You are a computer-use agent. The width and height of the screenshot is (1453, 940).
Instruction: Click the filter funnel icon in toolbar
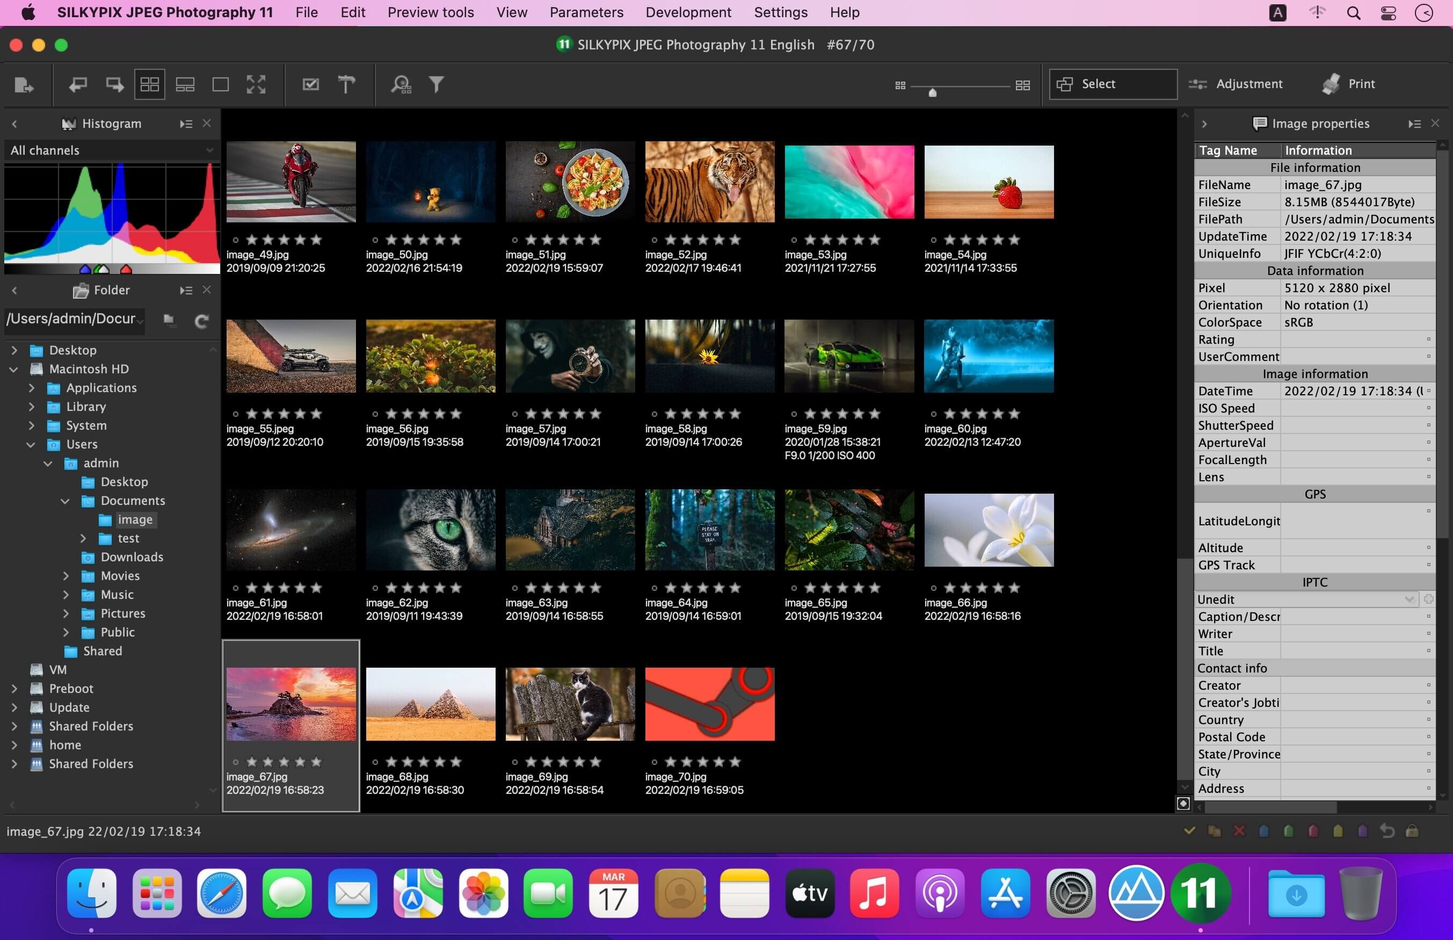436,84
